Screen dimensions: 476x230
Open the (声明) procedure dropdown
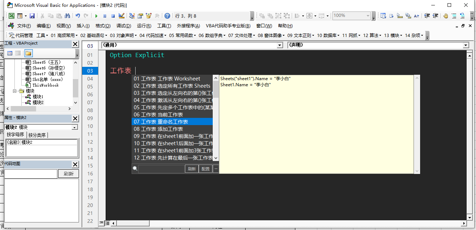466,45
